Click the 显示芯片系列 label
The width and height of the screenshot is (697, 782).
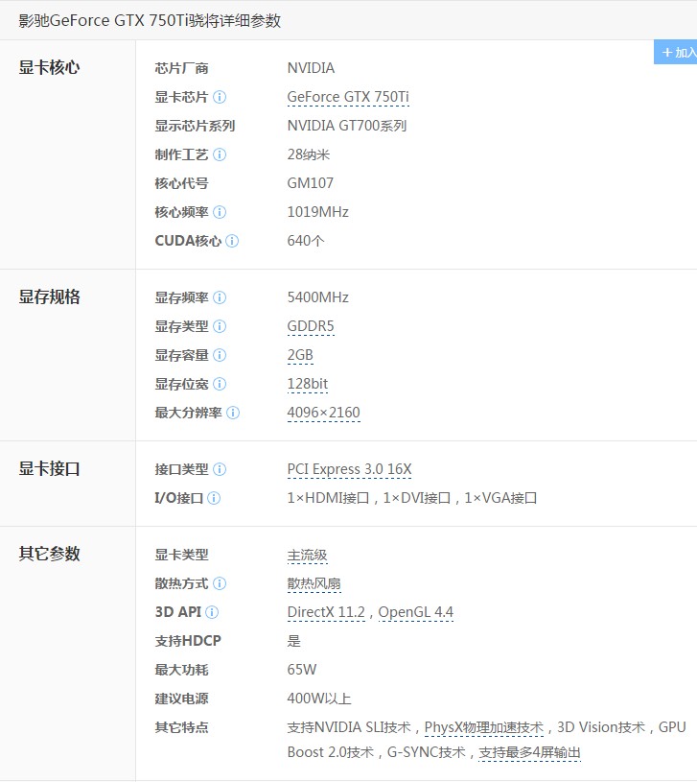[195, 126]
